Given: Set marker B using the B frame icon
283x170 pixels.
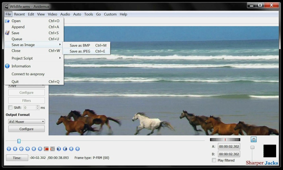Looking at the screenshot, I should pos(52,149).
